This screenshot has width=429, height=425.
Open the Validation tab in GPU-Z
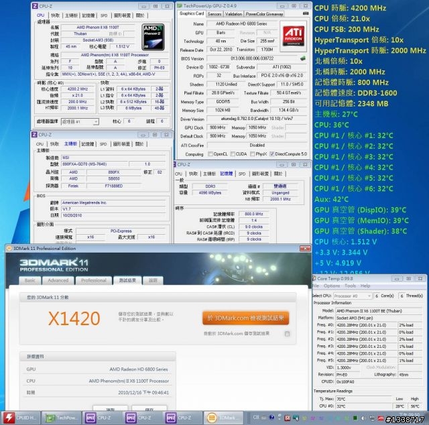pyautogui.click(x=233, y=14)
